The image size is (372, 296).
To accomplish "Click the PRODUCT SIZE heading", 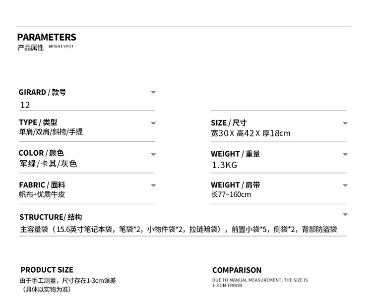I will 47,270.
